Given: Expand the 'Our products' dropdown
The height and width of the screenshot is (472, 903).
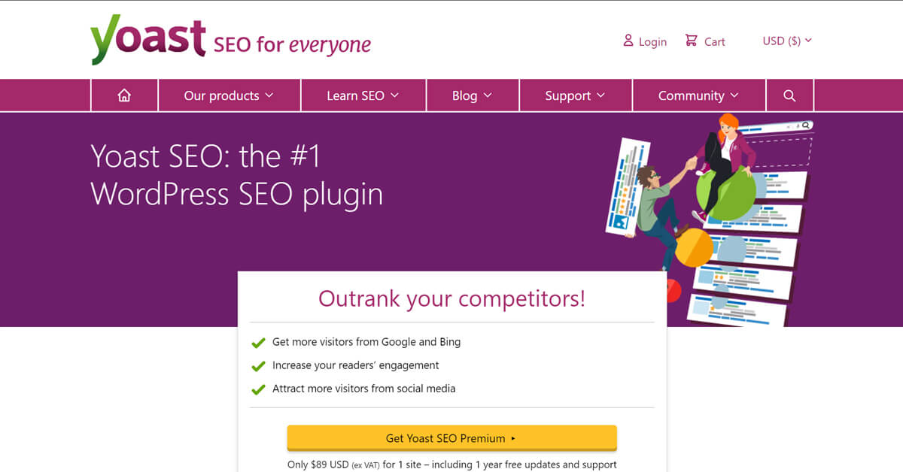Looking at the screenshot, I should pyautogui.click(x=228, y=95).
